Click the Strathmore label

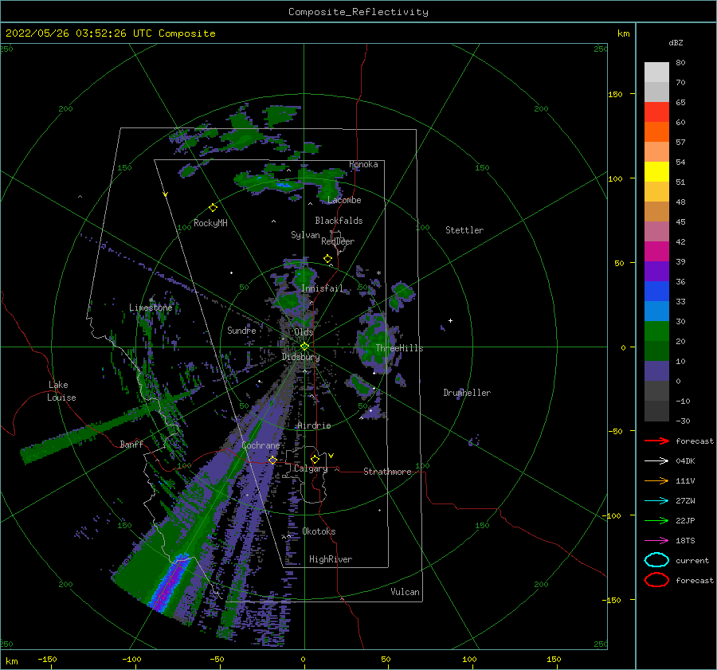[387, 472]
